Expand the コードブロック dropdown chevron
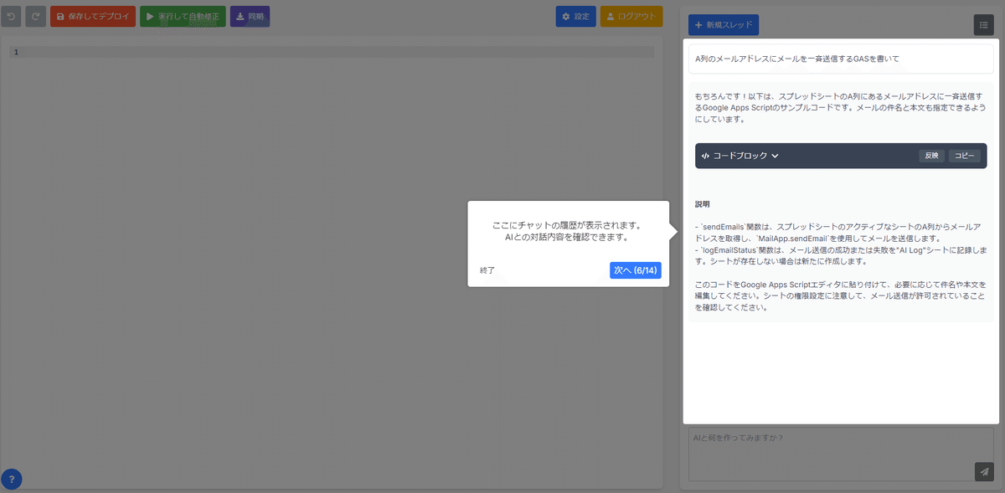The image size is (1005, 493). (776, 155)
